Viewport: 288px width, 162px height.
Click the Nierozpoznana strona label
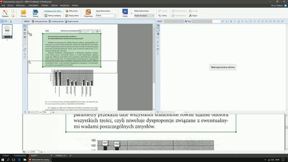pyautogui.click(x=223, y=67)
